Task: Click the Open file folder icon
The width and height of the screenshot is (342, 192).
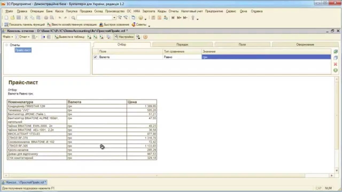Action: point(13,18)
